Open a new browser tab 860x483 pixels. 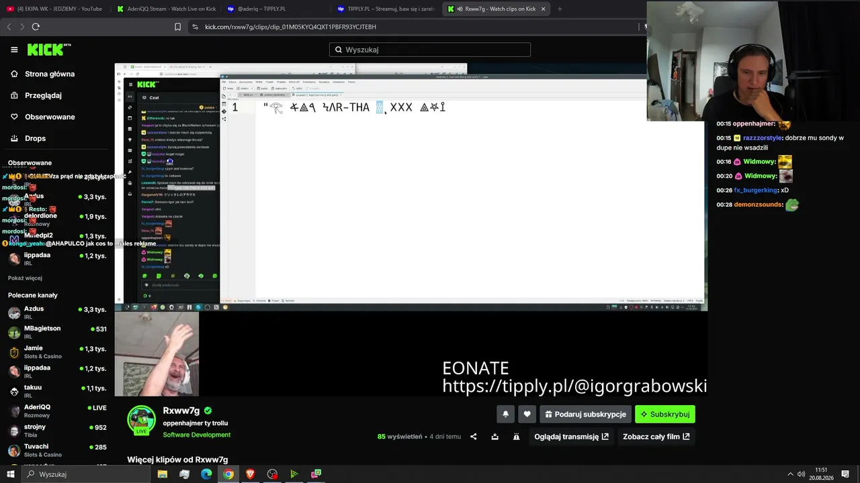560,9
